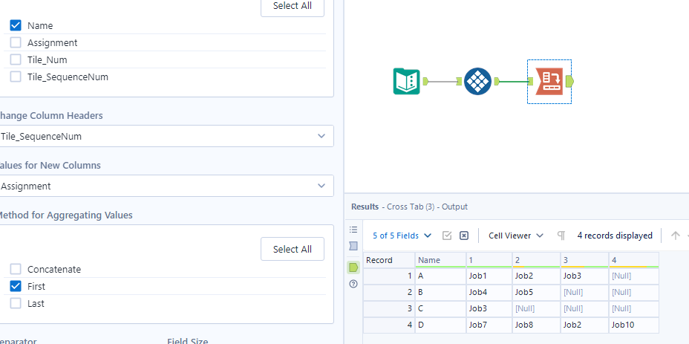Show metadata view in Results sidebar
Screen dimensions: 689x344
pos(353,246)
